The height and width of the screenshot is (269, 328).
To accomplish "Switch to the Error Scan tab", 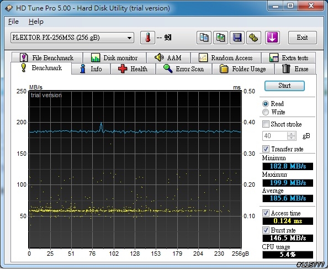I will [x=184, y=69].
